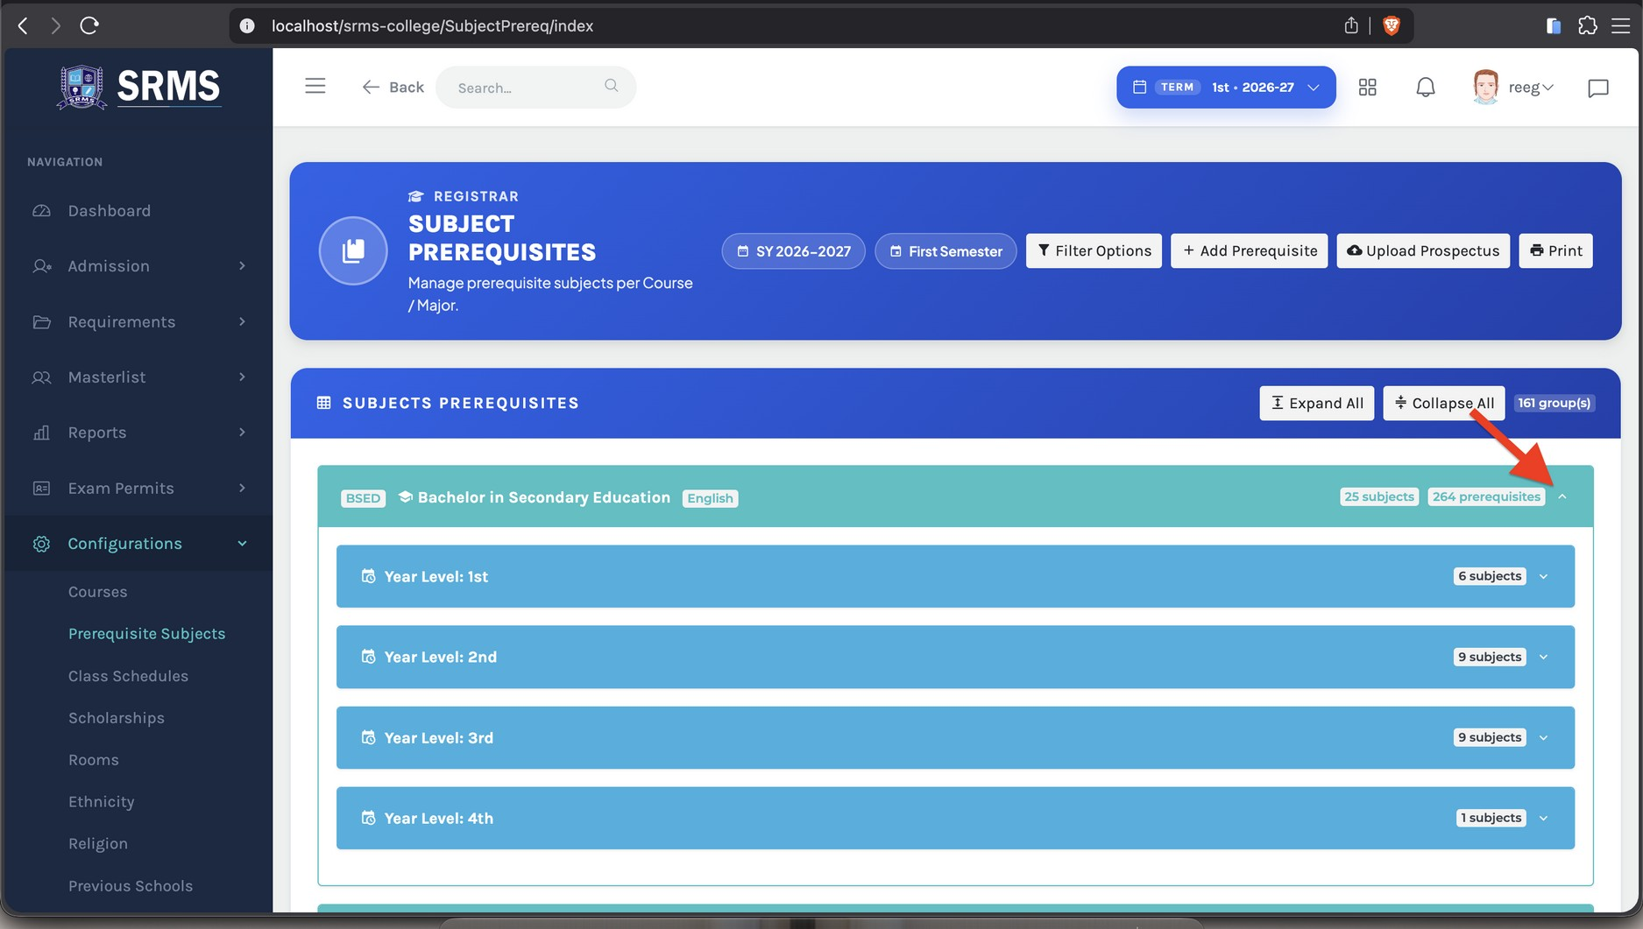Click Add Prerequisite button
The image size is (1643, 929).
pos(1250,250)
